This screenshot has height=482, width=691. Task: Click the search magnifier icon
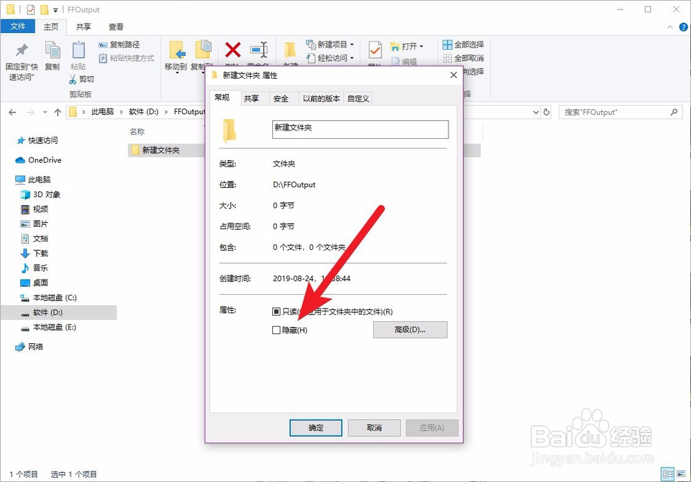click(674, 113)
